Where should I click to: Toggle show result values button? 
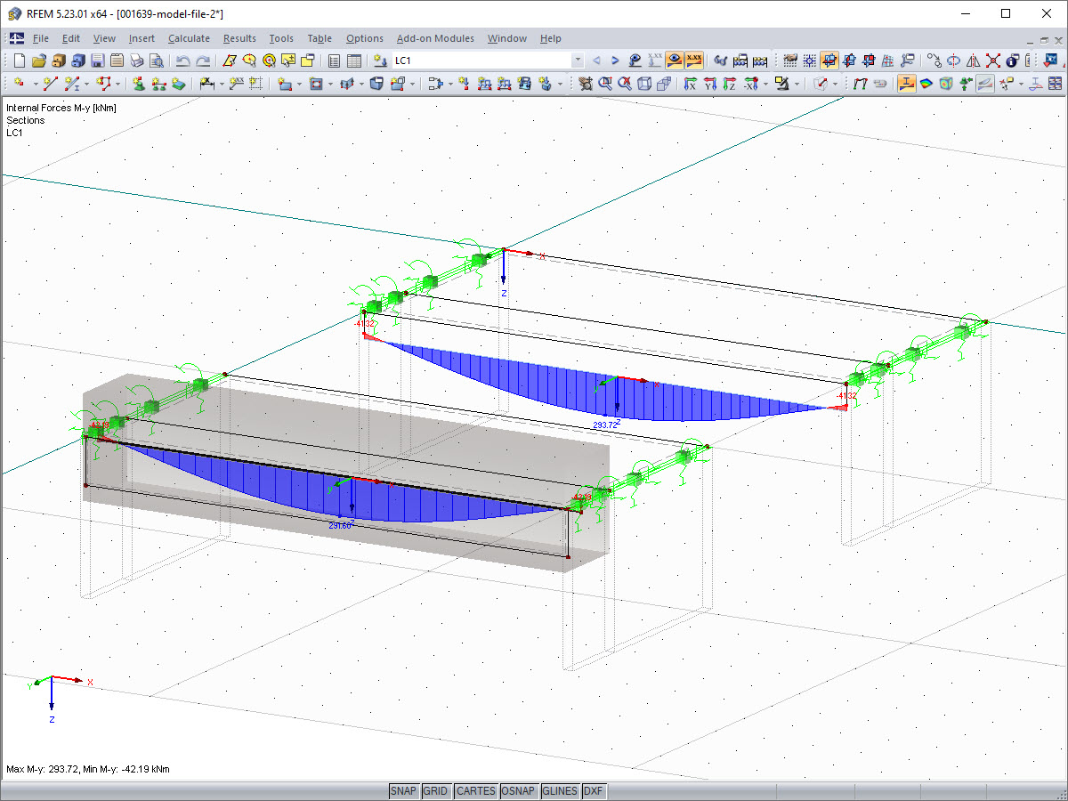(x=694, y=61)
